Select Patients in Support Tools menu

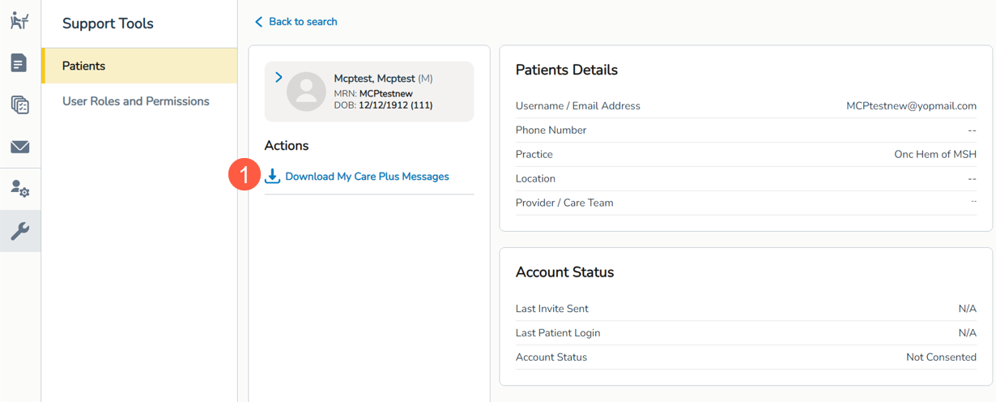(x=84, y=66)
